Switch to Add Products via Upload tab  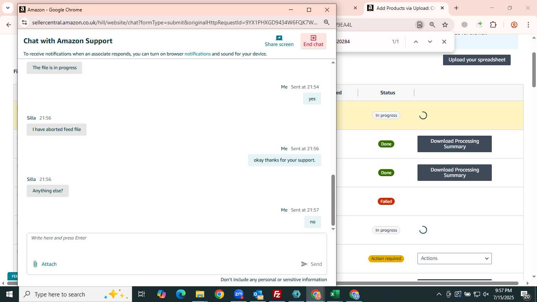[x=405, y=8]
